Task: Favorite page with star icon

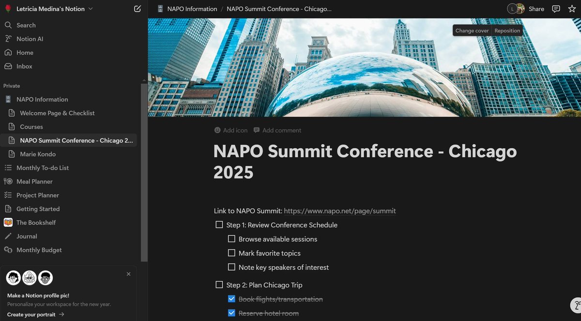Action: [572, 9]
